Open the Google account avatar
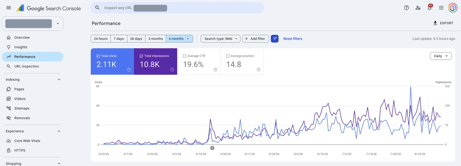 click(453, 8)
